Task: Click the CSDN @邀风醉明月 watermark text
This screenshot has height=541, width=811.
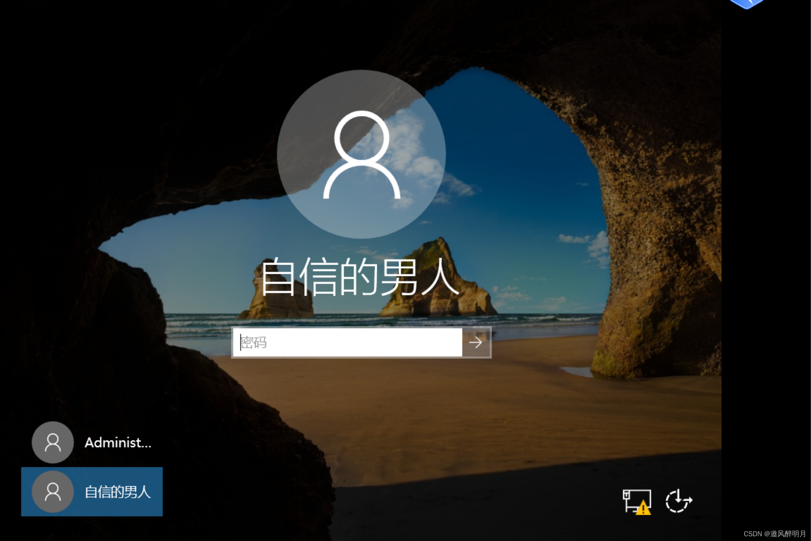Action: click(x=774, y=534)
